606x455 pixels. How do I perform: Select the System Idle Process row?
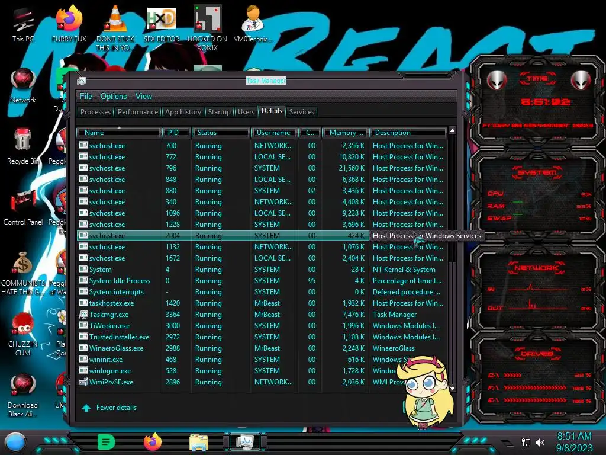(x=262, y=280)
